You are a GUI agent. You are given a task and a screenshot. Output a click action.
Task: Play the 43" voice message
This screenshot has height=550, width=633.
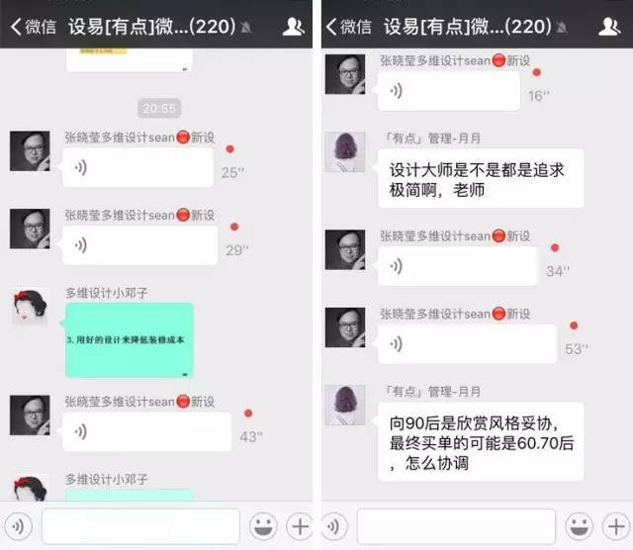tap(147, 431)
